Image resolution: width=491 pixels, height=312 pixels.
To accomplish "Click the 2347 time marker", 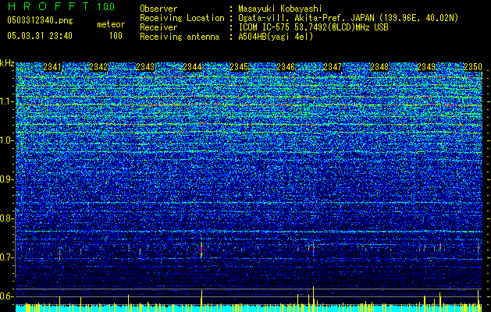I will click(x=333, y=68).
